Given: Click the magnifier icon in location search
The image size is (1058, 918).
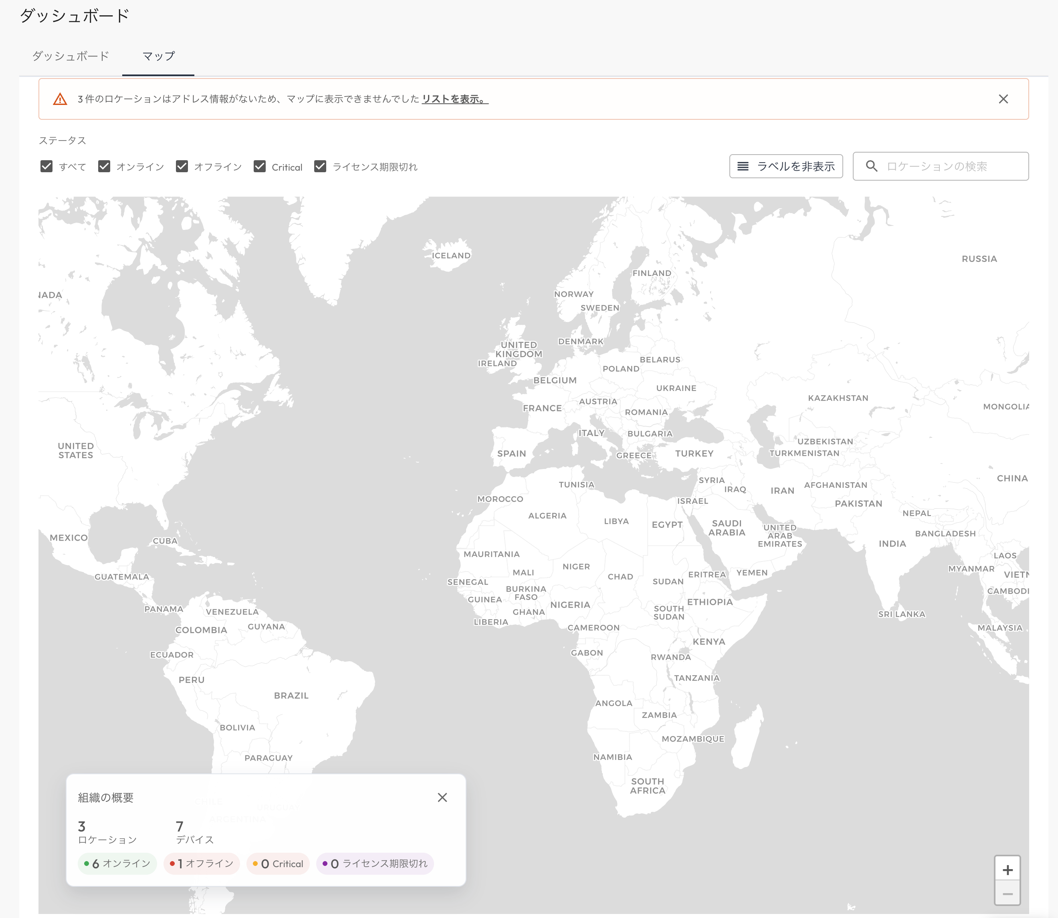Looking at the screenshot, I should pyautogui.click(x=871, y=166).
